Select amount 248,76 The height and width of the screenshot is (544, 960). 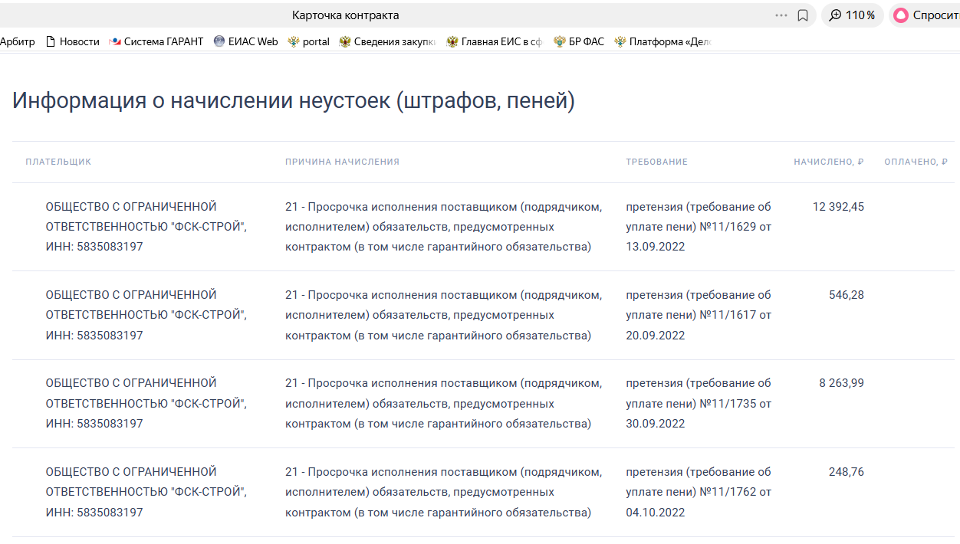(x=847, y=472)
